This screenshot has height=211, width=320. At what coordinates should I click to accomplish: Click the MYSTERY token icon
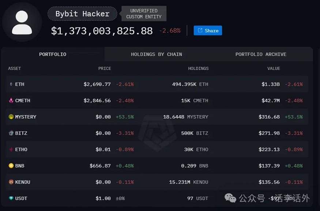pyautogui.click(x=11, y=117)
